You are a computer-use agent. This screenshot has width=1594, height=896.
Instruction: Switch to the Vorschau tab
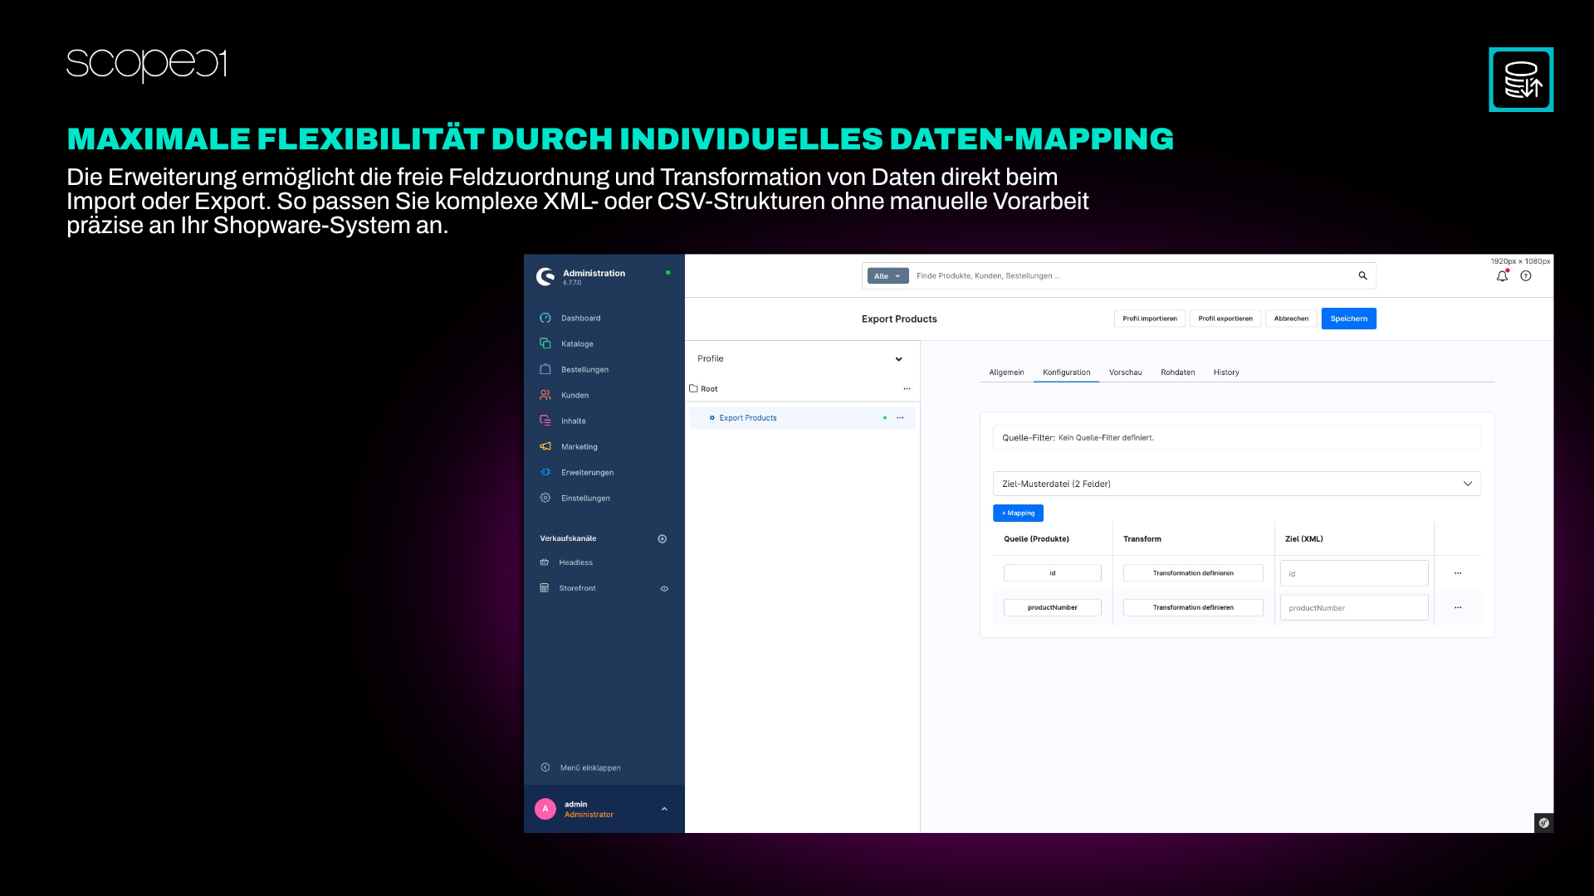(1125, 373)
